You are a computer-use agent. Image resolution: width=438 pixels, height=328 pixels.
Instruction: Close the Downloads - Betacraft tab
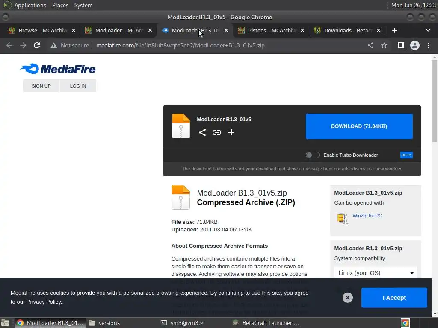coord(379,30)
